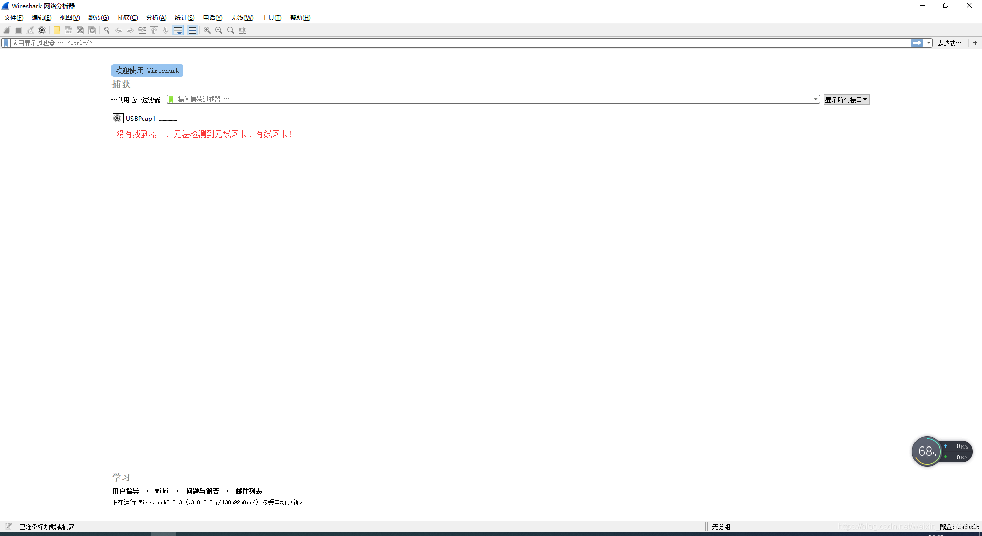Image resolution: width=982 pixels, height=536 pixels.
Task: Click into the display filter field
Action: pyautogui.click(x=460, y=43)
